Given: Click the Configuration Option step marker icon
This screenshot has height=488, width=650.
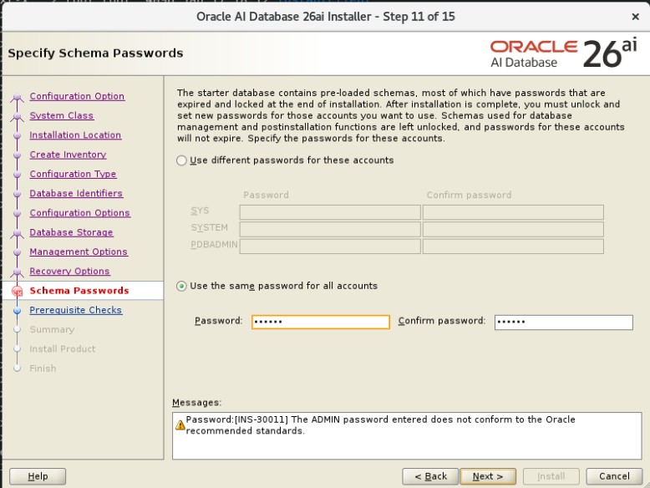Looking at the screenshot, I should click(17, 98).
